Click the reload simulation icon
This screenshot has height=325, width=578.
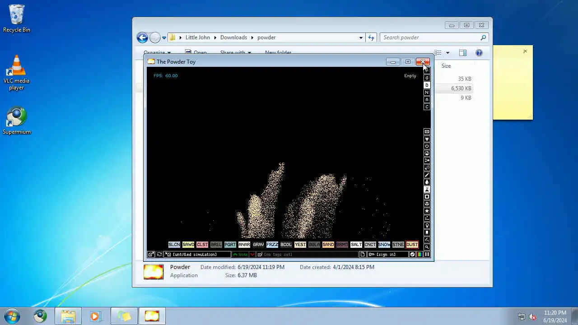tap(159, 255)
